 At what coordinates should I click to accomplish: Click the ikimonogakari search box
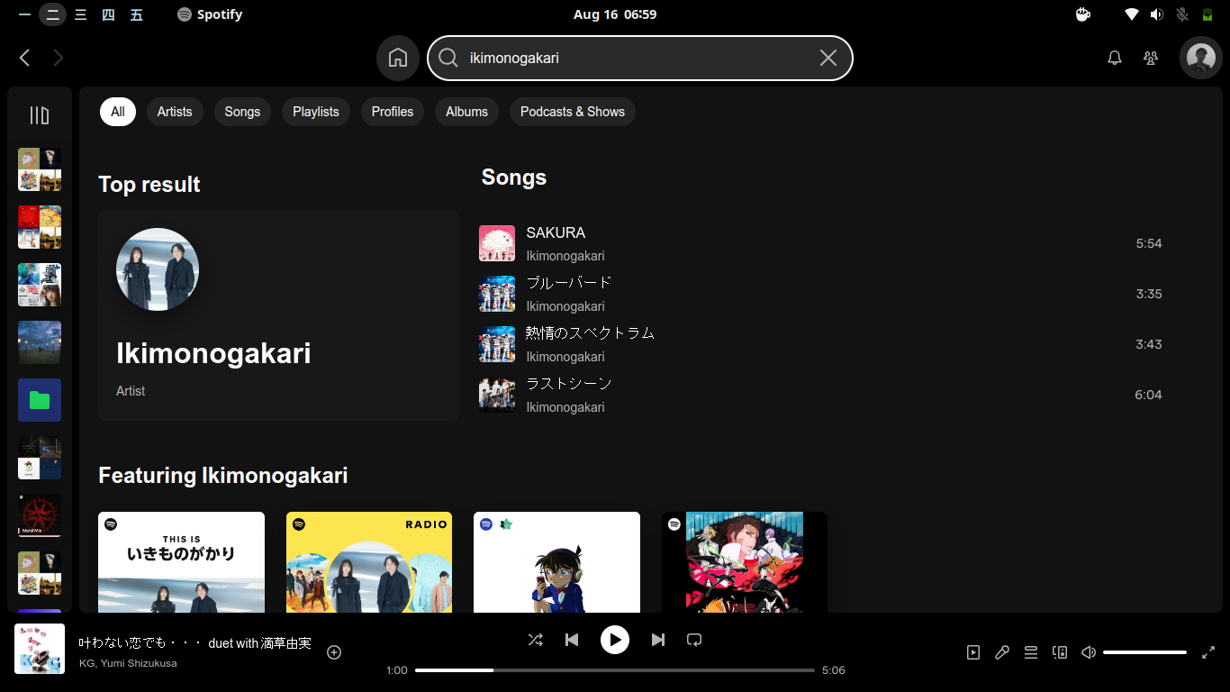640,58
